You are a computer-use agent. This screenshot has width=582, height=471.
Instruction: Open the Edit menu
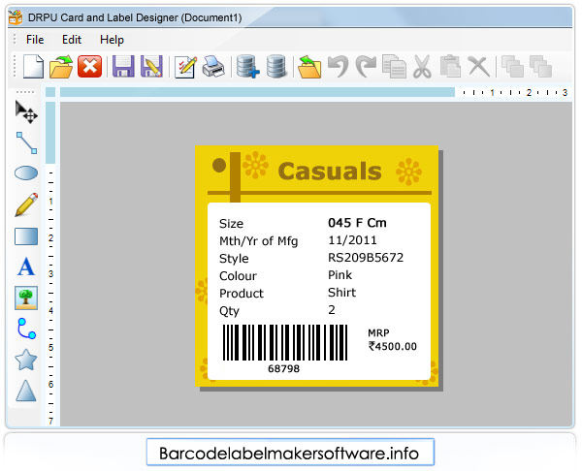(71, 40)
